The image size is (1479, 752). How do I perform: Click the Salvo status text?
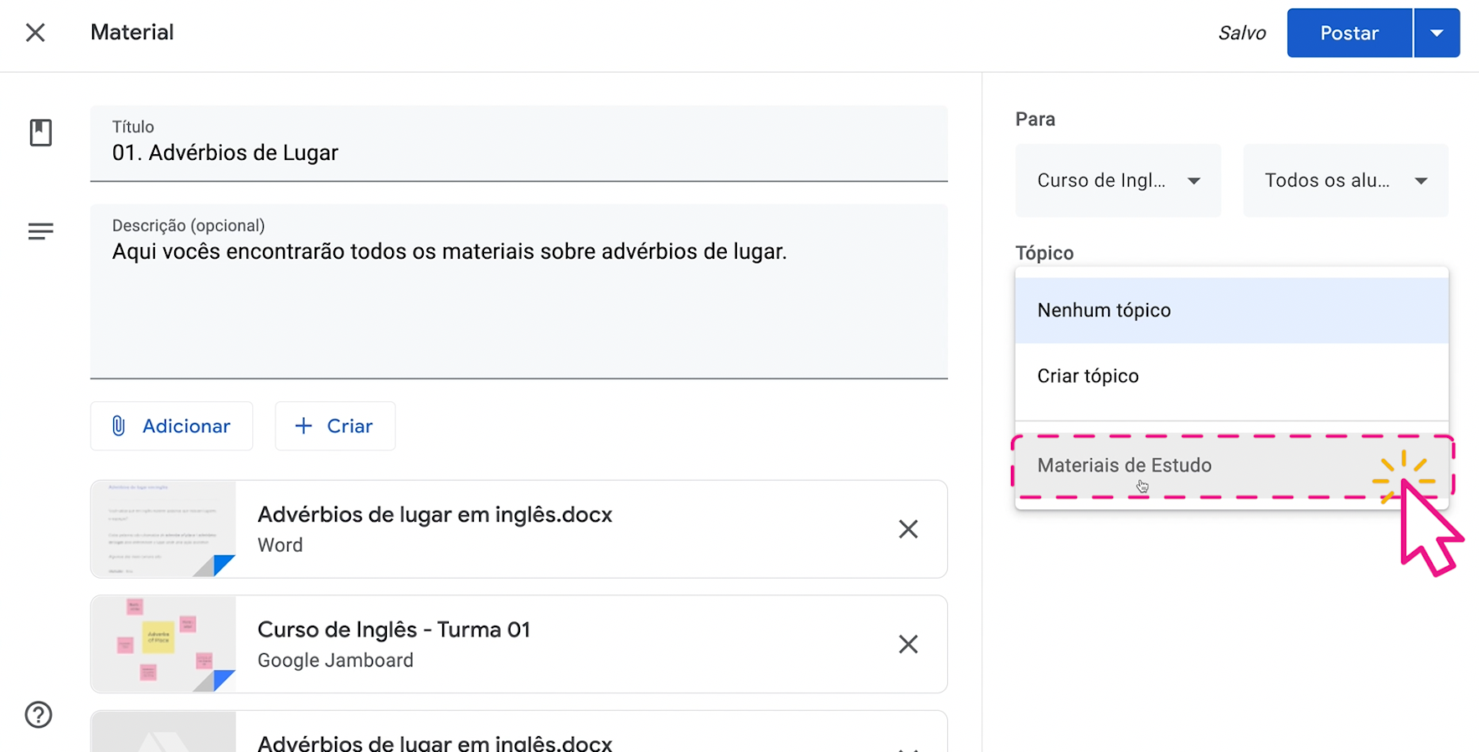point(1242,33)
